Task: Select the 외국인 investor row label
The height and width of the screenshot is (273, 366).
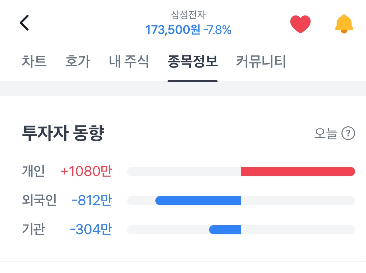Action: [x=39, y=201]
